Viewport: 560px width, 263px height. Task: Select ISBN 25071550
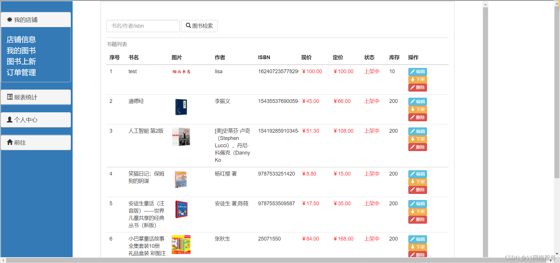pos(269,239)
